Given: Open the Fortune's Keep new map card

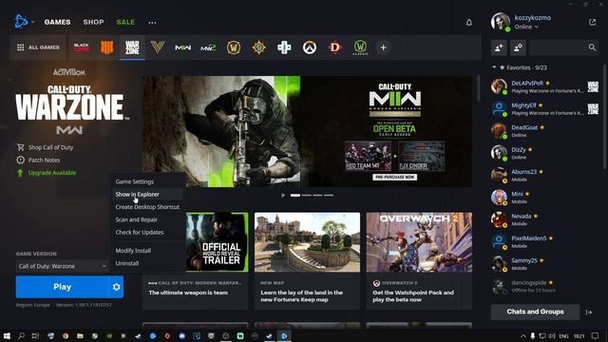Looking at the screenshot, I should (307, 260).
